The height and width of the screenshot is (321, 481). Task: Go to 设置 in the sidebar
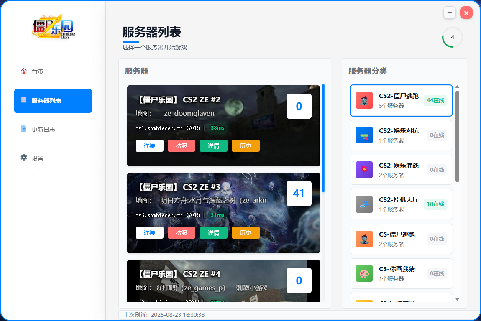[x=53, y=158]
